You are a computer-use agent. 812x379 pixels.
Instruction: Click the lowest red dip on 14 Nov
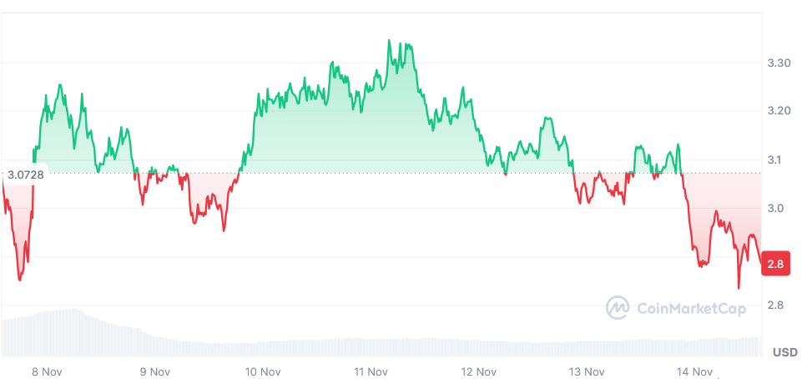(x=739, y=287)
